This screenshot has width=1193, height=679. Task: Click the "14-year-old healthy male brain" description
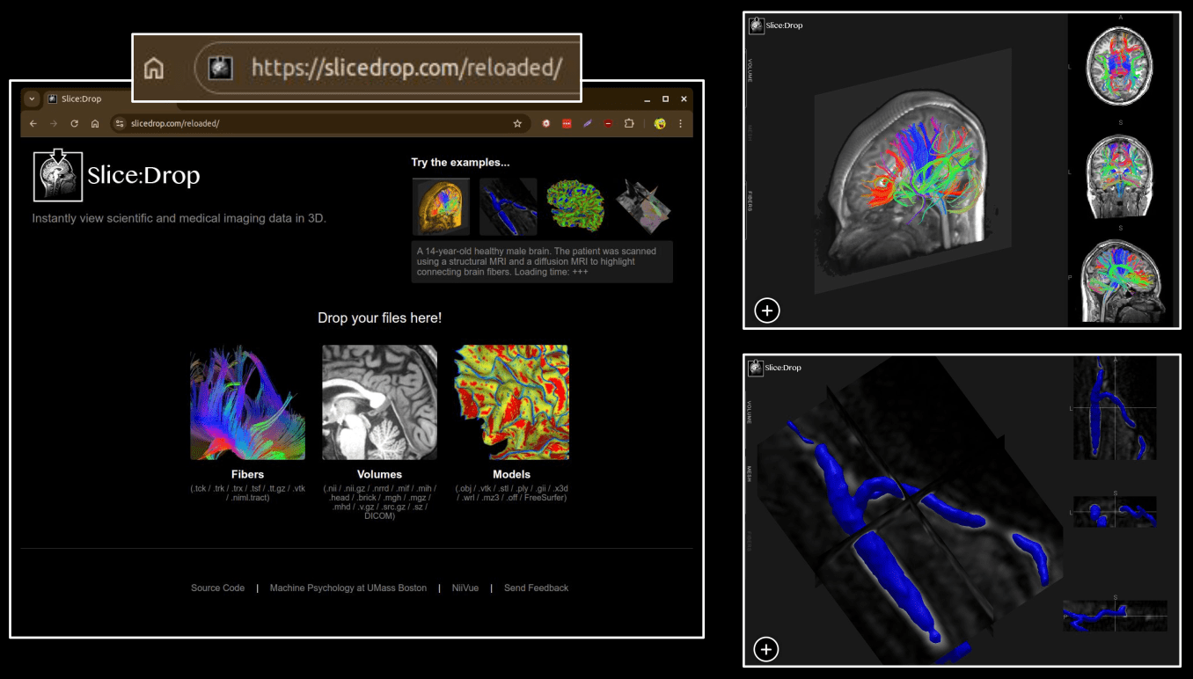coord(542,261)
